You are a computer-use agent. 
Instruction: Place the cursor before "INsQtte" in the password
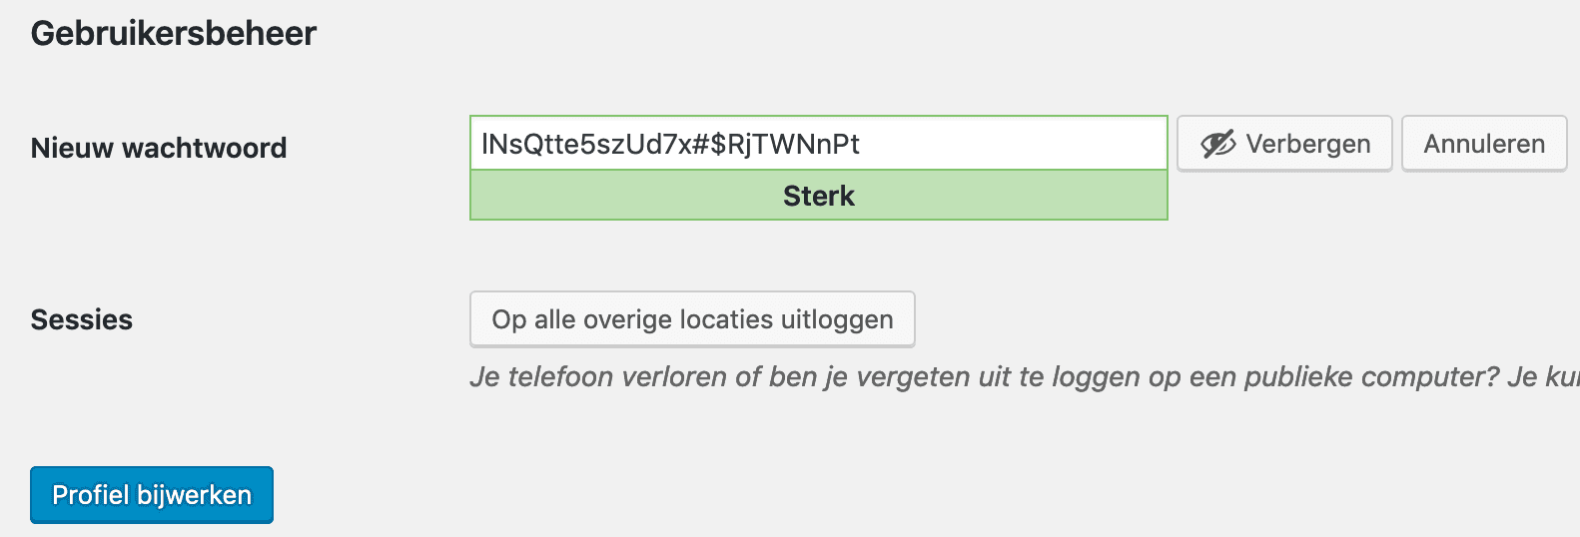(x=481, y=145)
